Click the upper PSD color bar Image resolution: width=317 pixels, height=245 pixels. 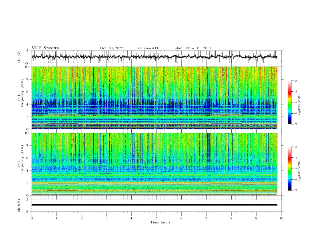[289, 102]
